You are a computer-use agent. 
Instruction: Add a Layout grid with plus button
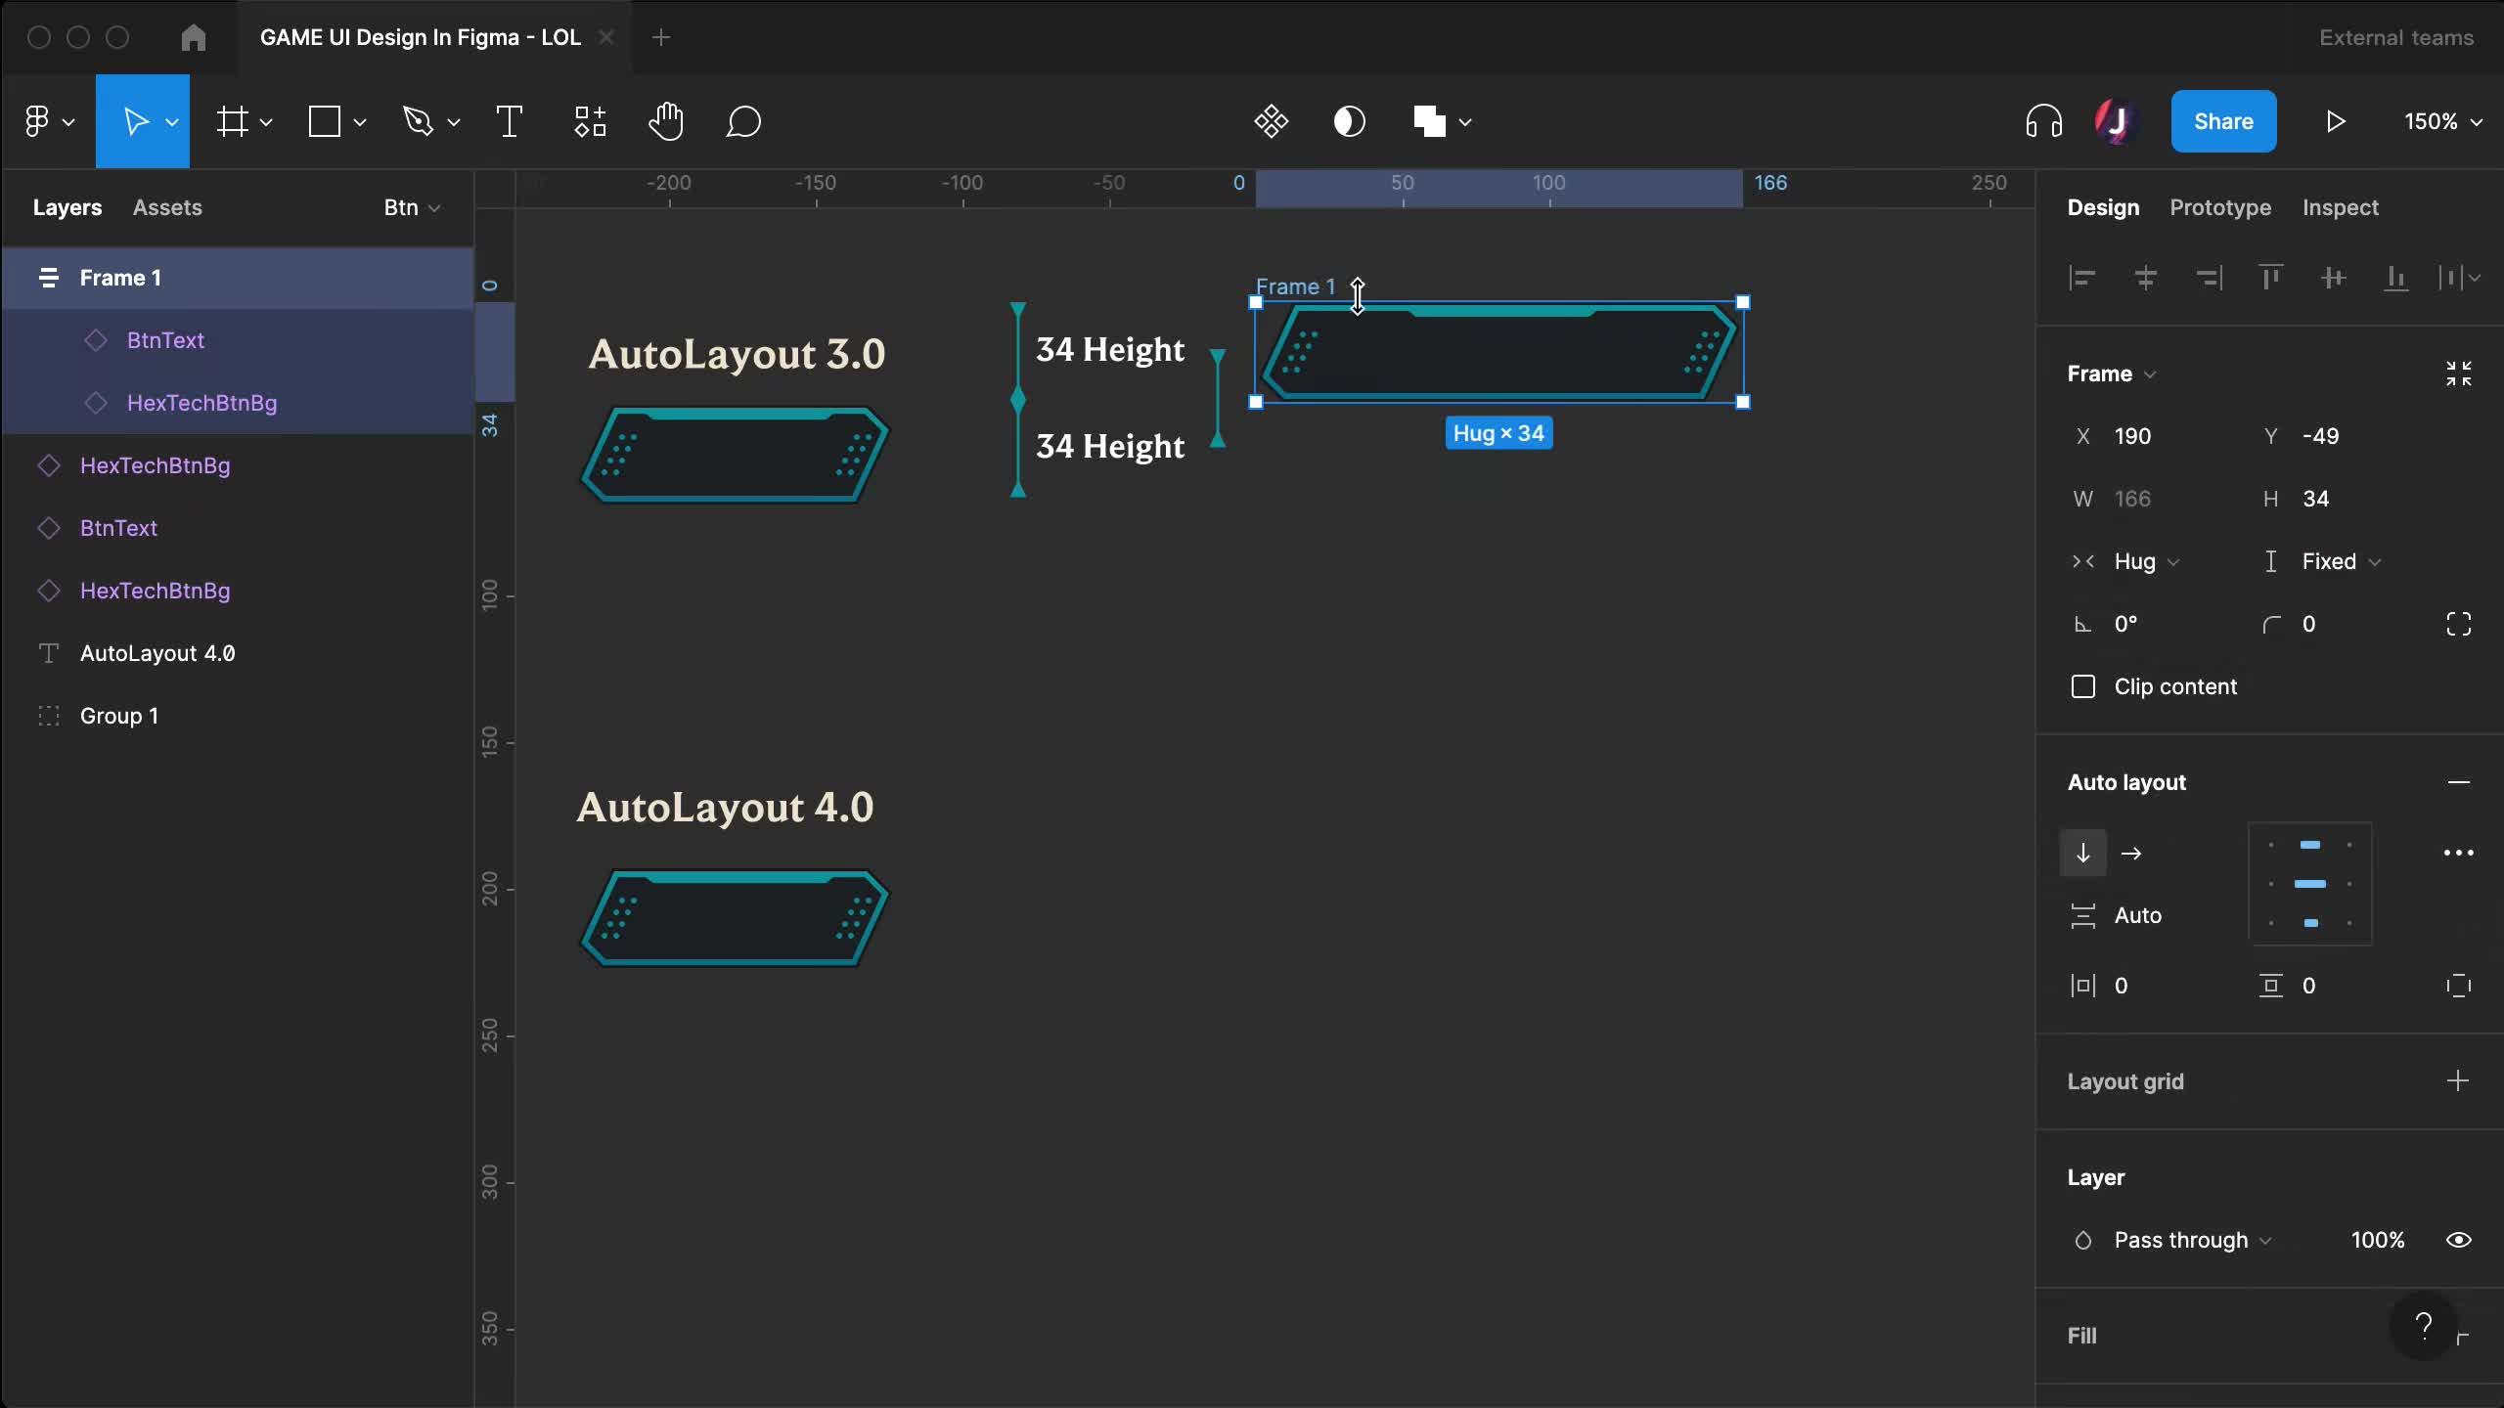point(2457,1080)
